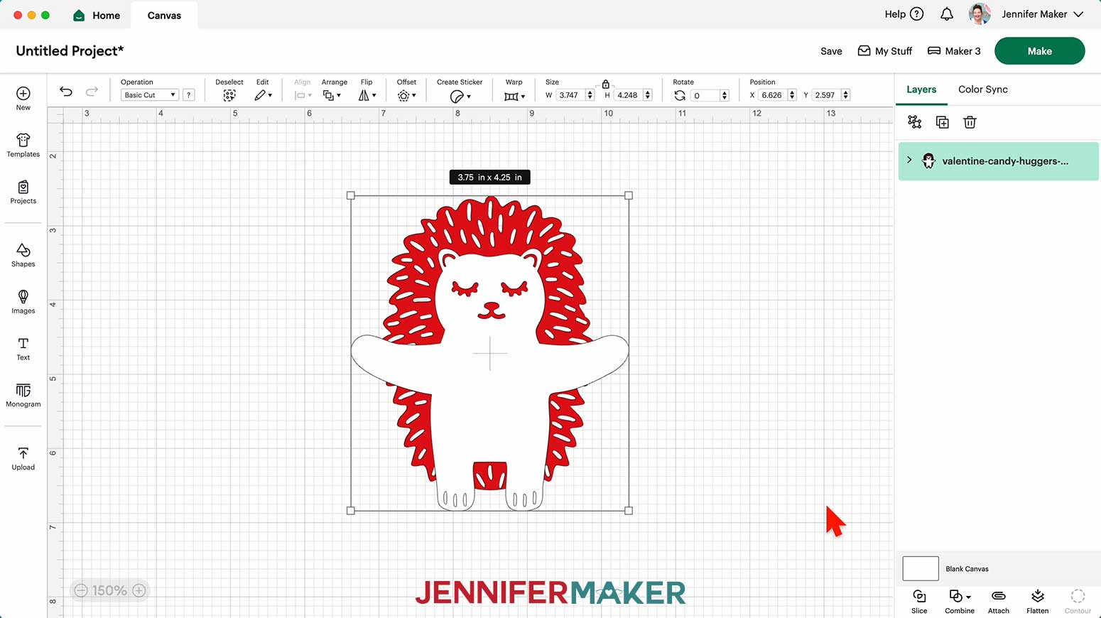Zoom in with the plus button

[x=139, y=590]
